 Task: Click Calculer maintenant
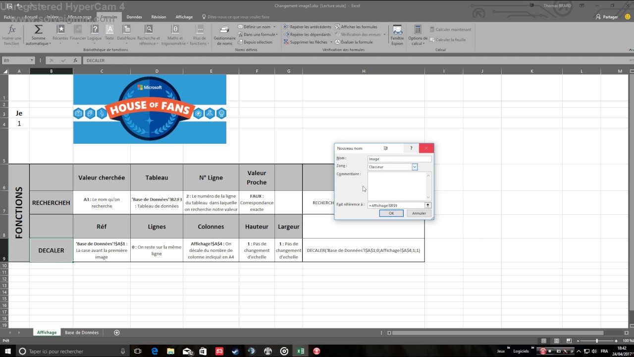point(450,29)
